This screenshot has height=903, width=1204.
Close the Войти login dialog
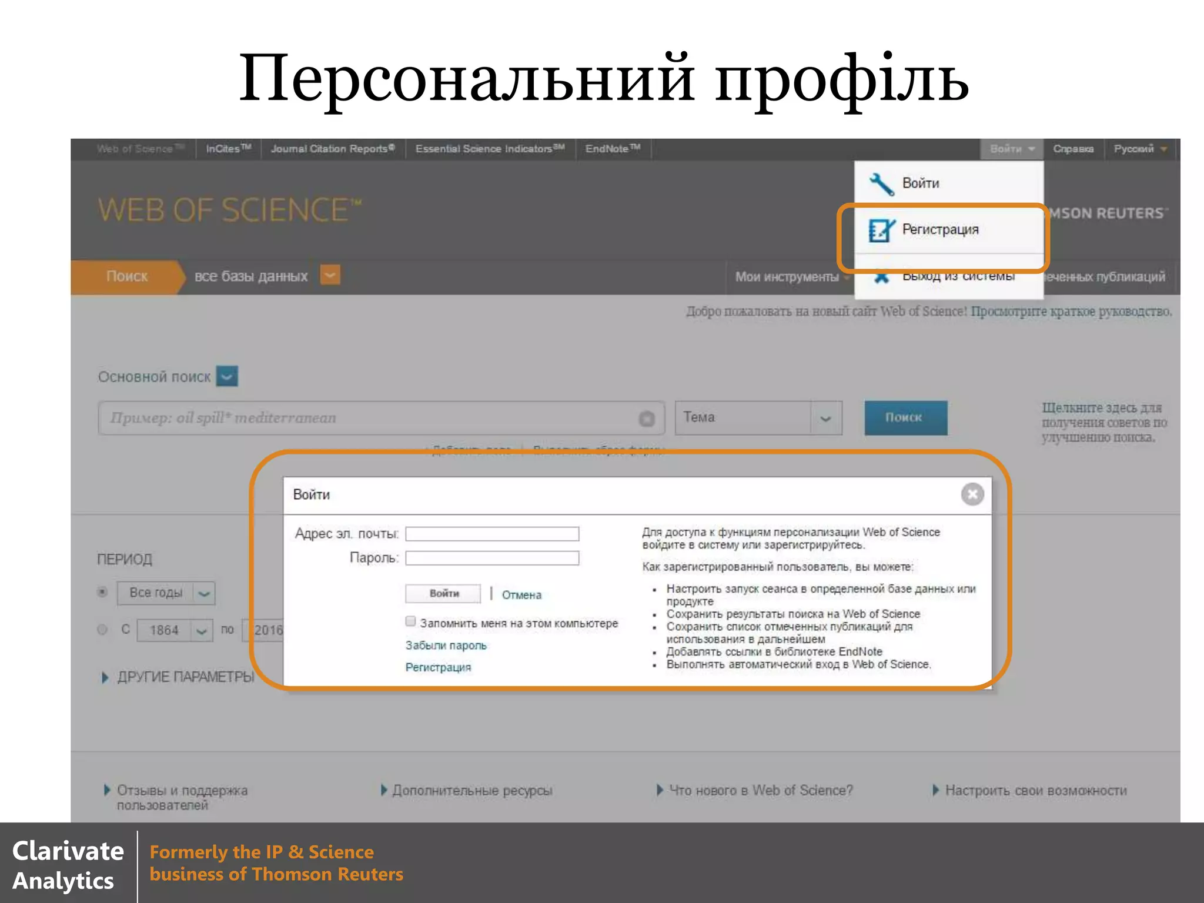(x=972, y=494)
